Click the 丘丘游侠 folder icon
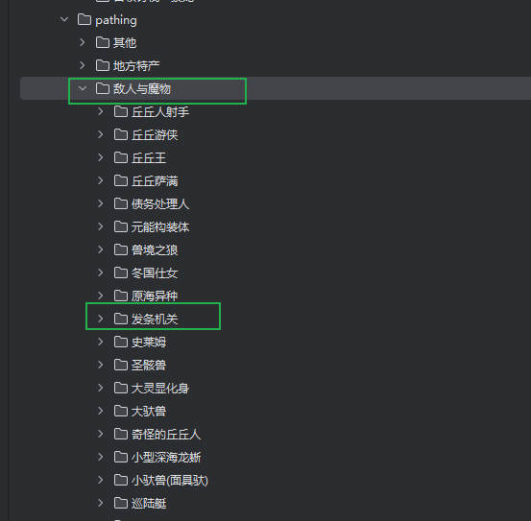 (x=121, y=134)
